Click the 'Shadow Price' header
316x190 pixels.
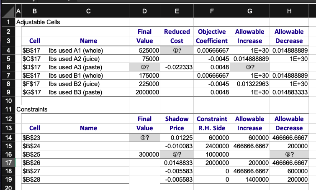(x=177, y=124)
